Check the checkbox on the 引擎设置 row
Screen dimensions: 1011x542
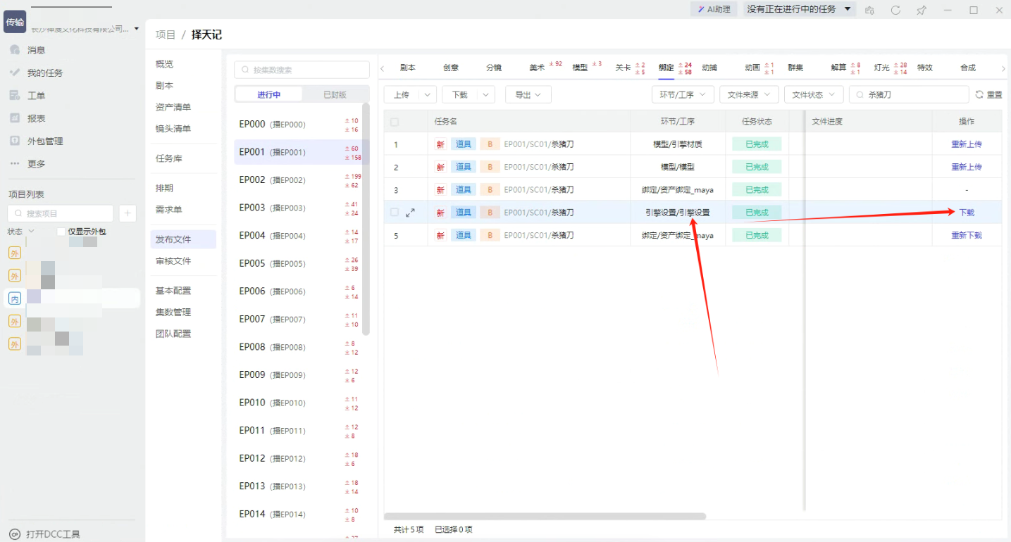point(395,213)
